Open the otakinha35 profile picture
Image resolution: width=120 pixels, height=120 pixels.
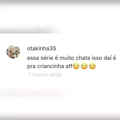pyautogui.click(x=13, y=52)
